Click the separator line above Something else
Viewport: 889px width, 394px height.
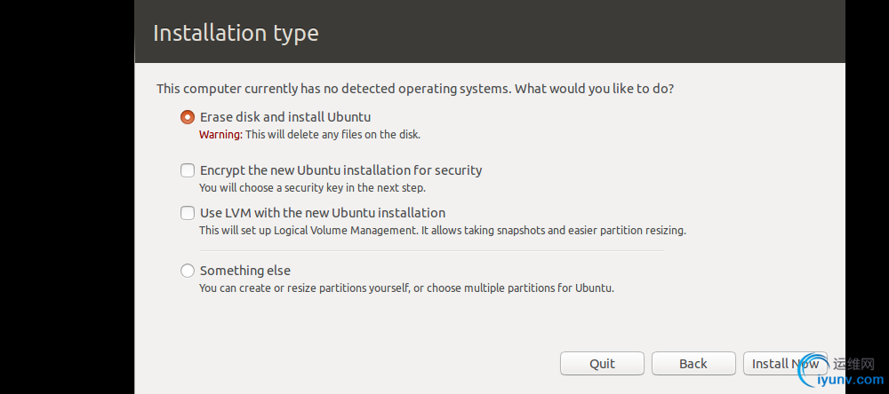coord(422,250)
